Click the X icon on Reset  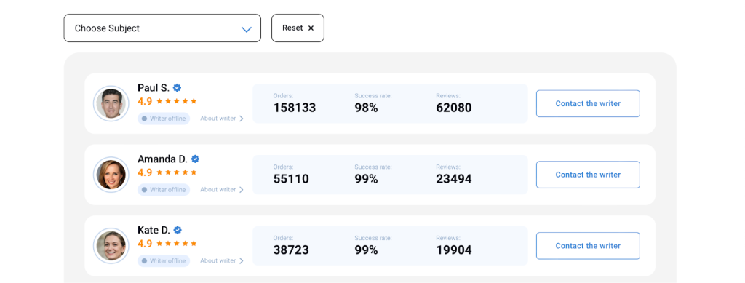tap(311, 28)
